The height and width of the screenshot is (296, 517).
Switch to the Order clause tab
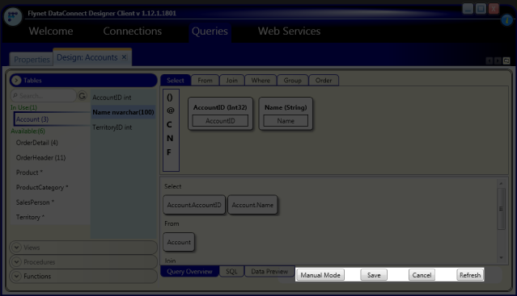pos(324,81)
